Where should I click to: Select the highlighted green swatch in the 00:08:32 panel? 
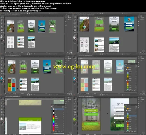pos(128,116)
